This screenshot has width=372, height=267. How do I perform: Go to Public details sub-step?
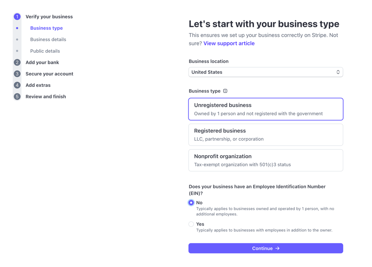coord(45,51)
